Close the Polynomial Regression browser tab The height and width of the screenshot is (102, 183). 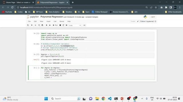(67, 3)
